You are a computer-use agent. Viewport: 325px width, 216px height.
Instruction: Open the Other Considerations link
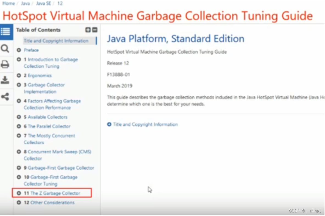(x=52, y=203)
